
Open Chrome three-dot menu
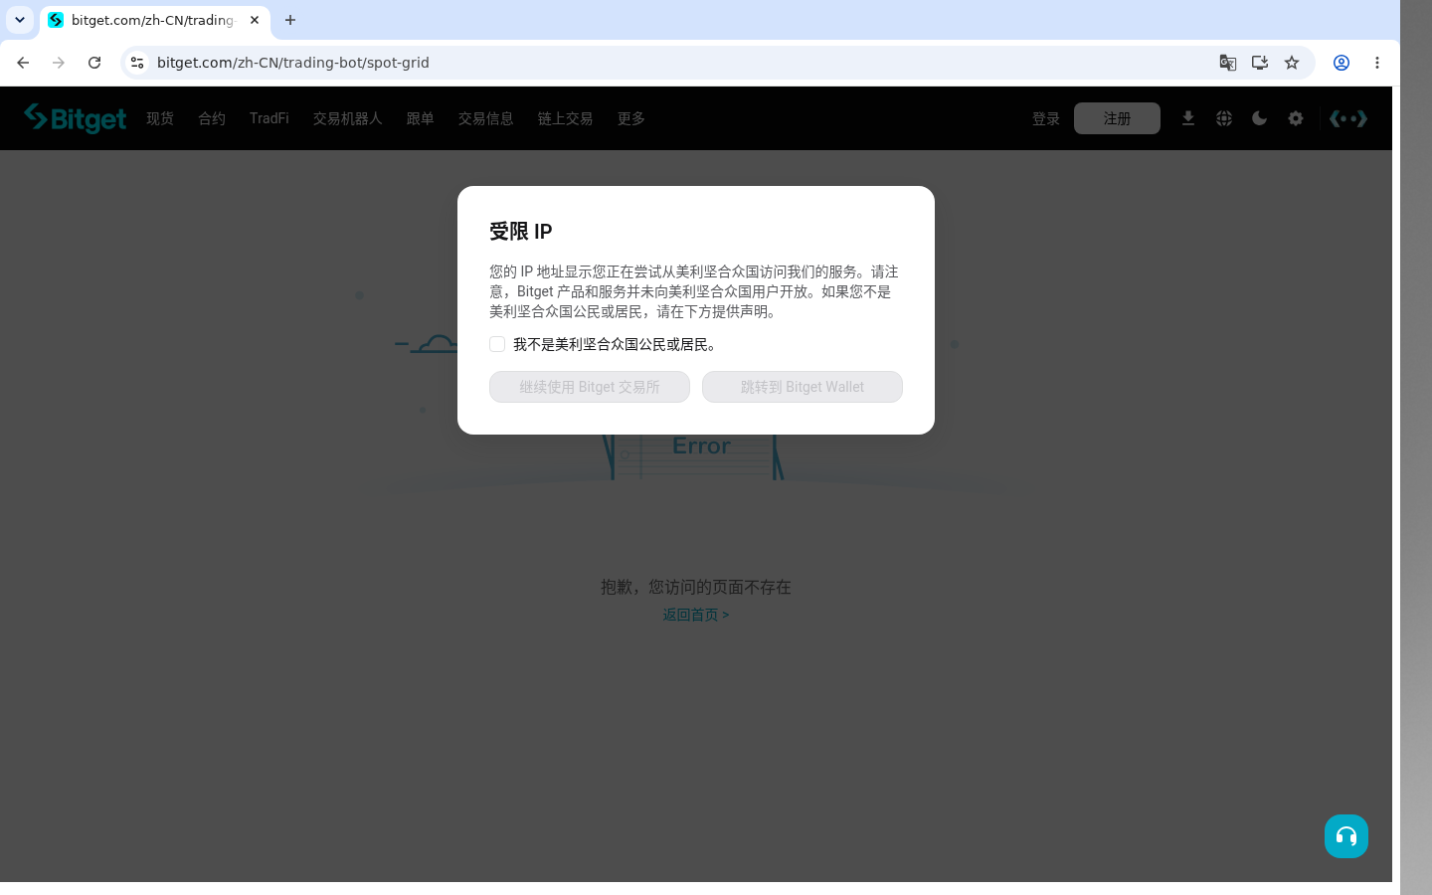[1377, 63]
